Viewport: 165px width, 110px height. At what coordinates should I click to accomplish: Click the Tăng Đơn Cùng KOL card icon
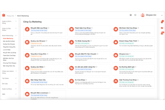click(x=27, y=55)
